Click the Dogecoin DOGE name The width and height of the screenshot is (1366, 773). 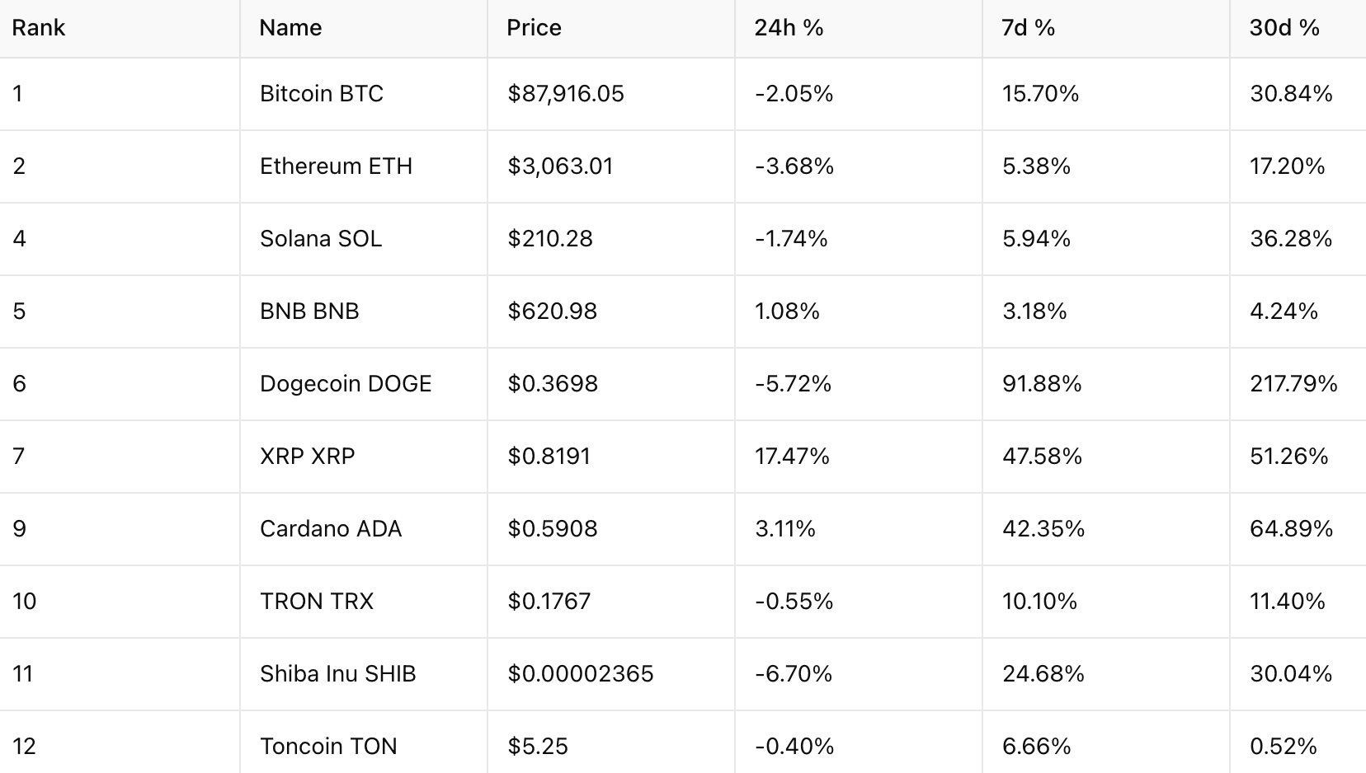tap(346, 384)
